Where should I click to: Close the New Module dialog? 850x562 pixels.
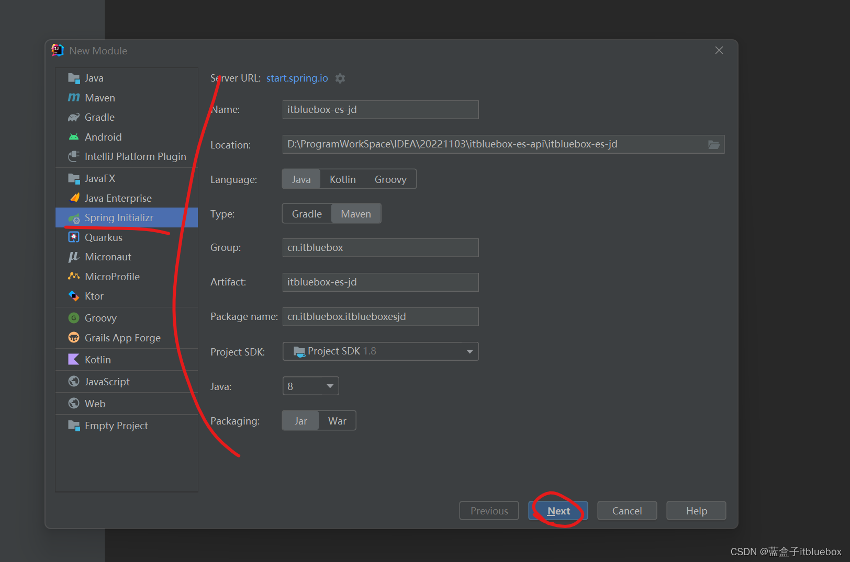pyautogui.click(x=719, y=50)
